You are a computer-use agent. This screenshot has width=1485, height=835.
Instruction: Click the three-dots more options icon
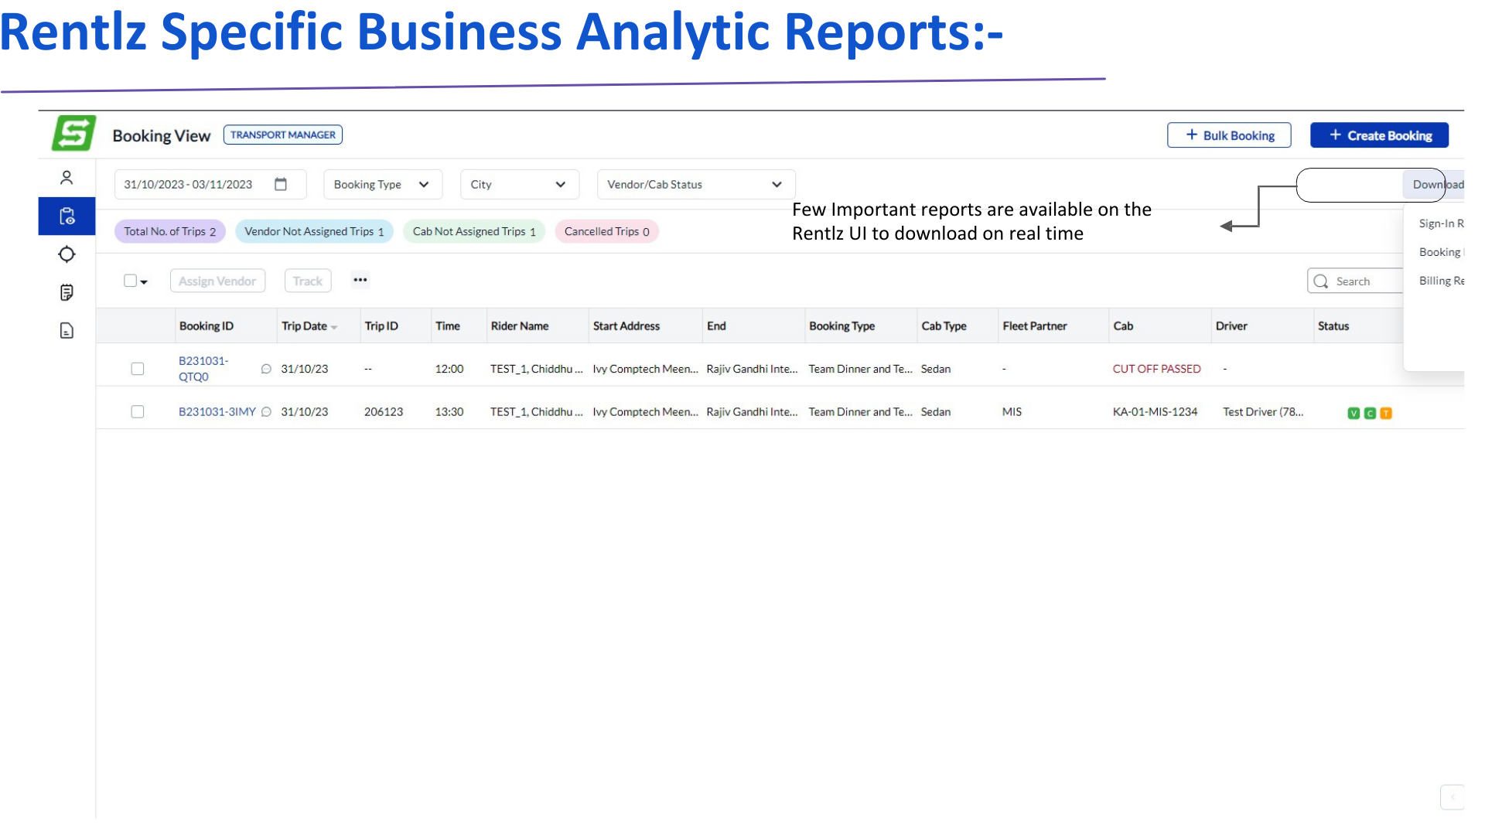pos(360,280)
